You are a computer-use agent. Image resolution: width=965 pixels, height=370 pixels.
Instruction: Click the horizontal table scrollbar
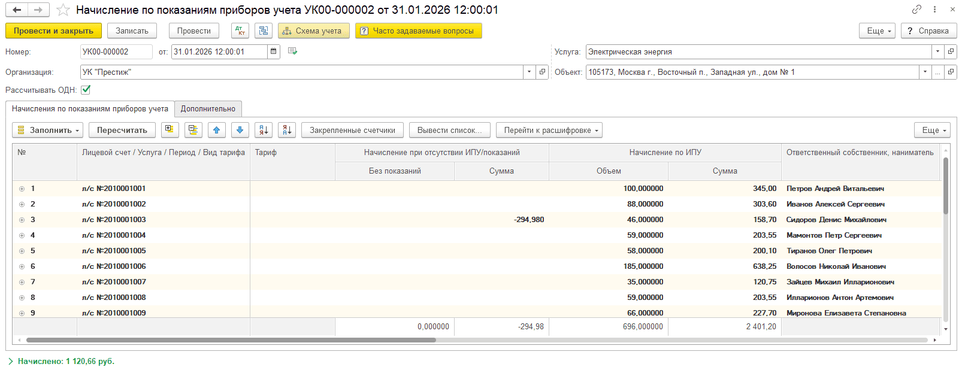tap(231, 340)
